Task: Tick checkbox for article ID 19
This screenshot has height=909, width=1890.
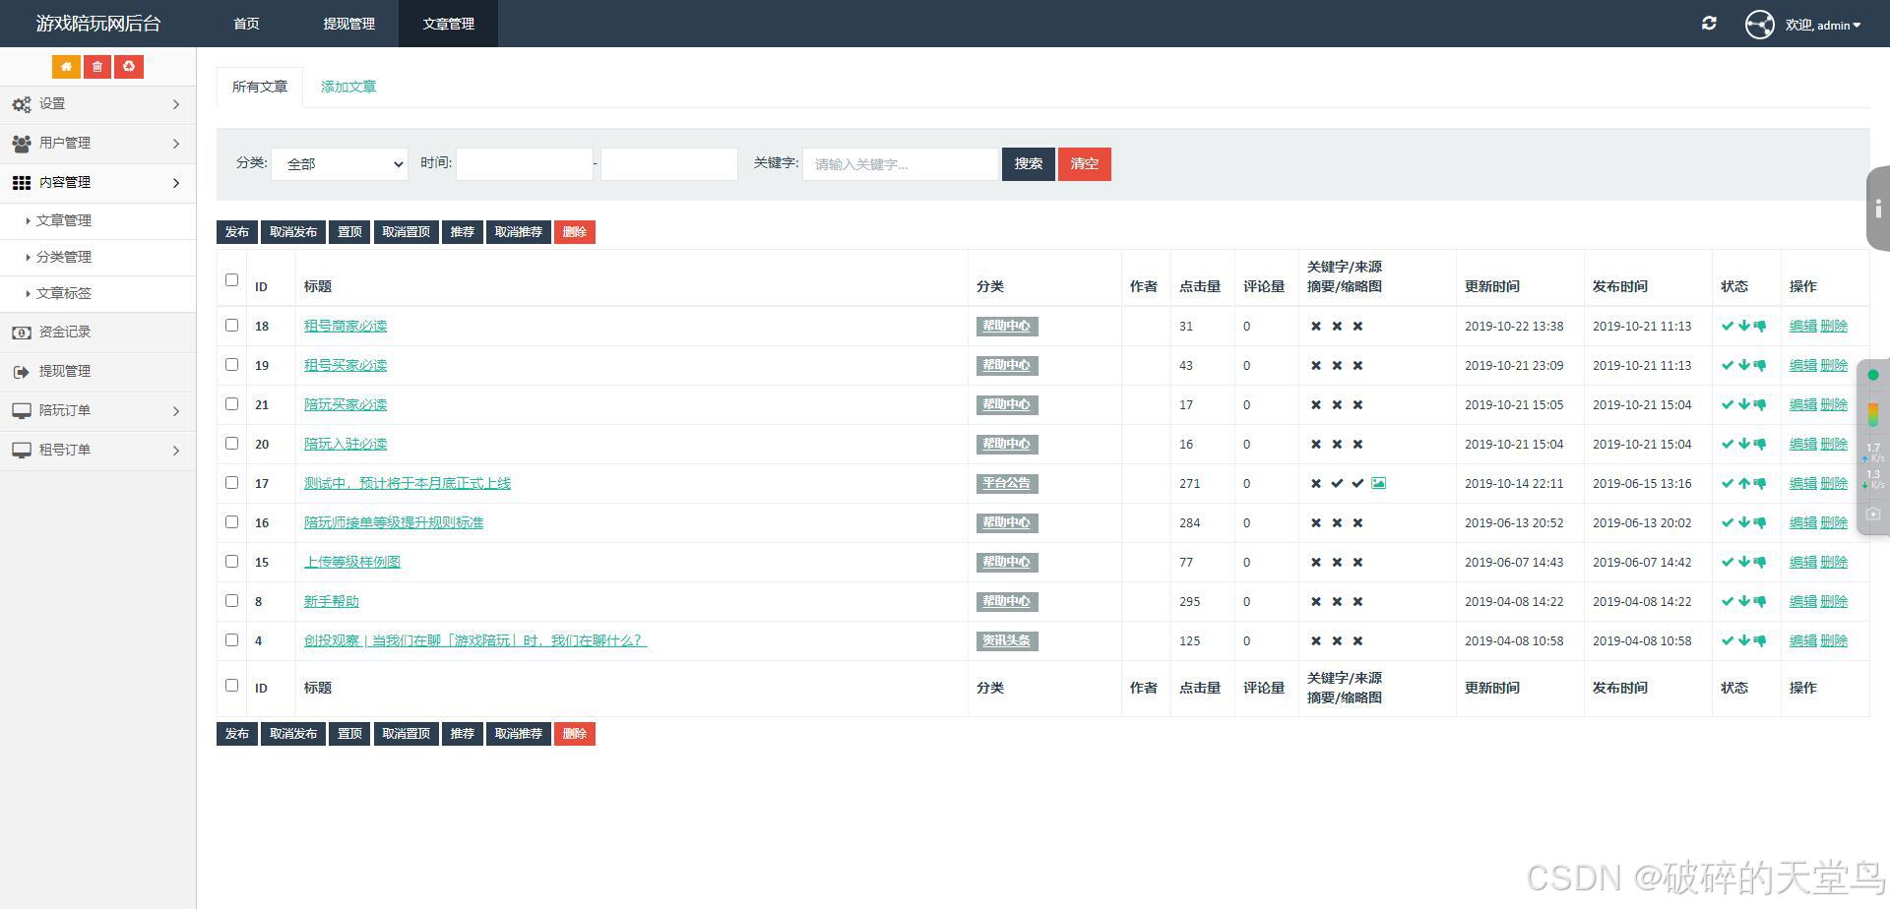Action: coord(231,364)
